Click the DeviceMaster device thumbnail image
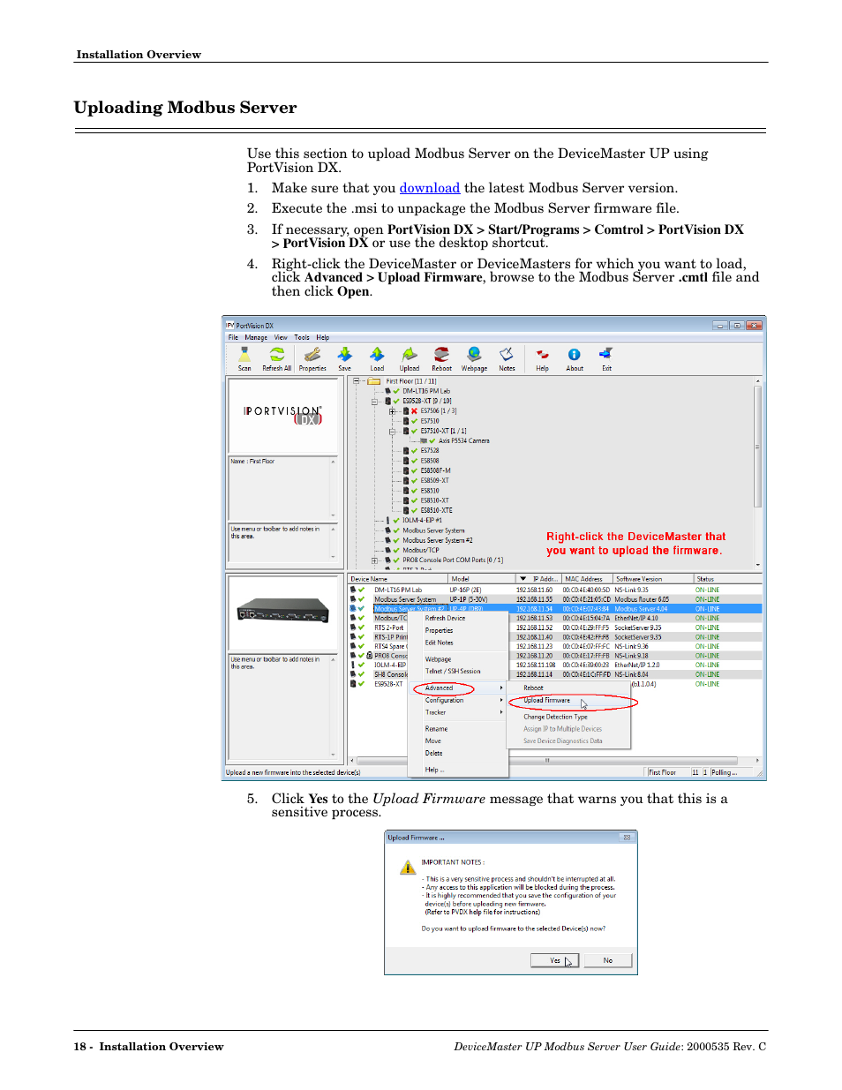 283,611
